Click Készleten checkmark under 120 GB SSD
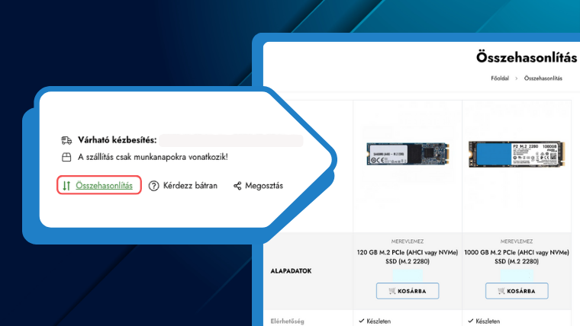The height and width of the screenshot is (326, 580). (x=360, y=321)
